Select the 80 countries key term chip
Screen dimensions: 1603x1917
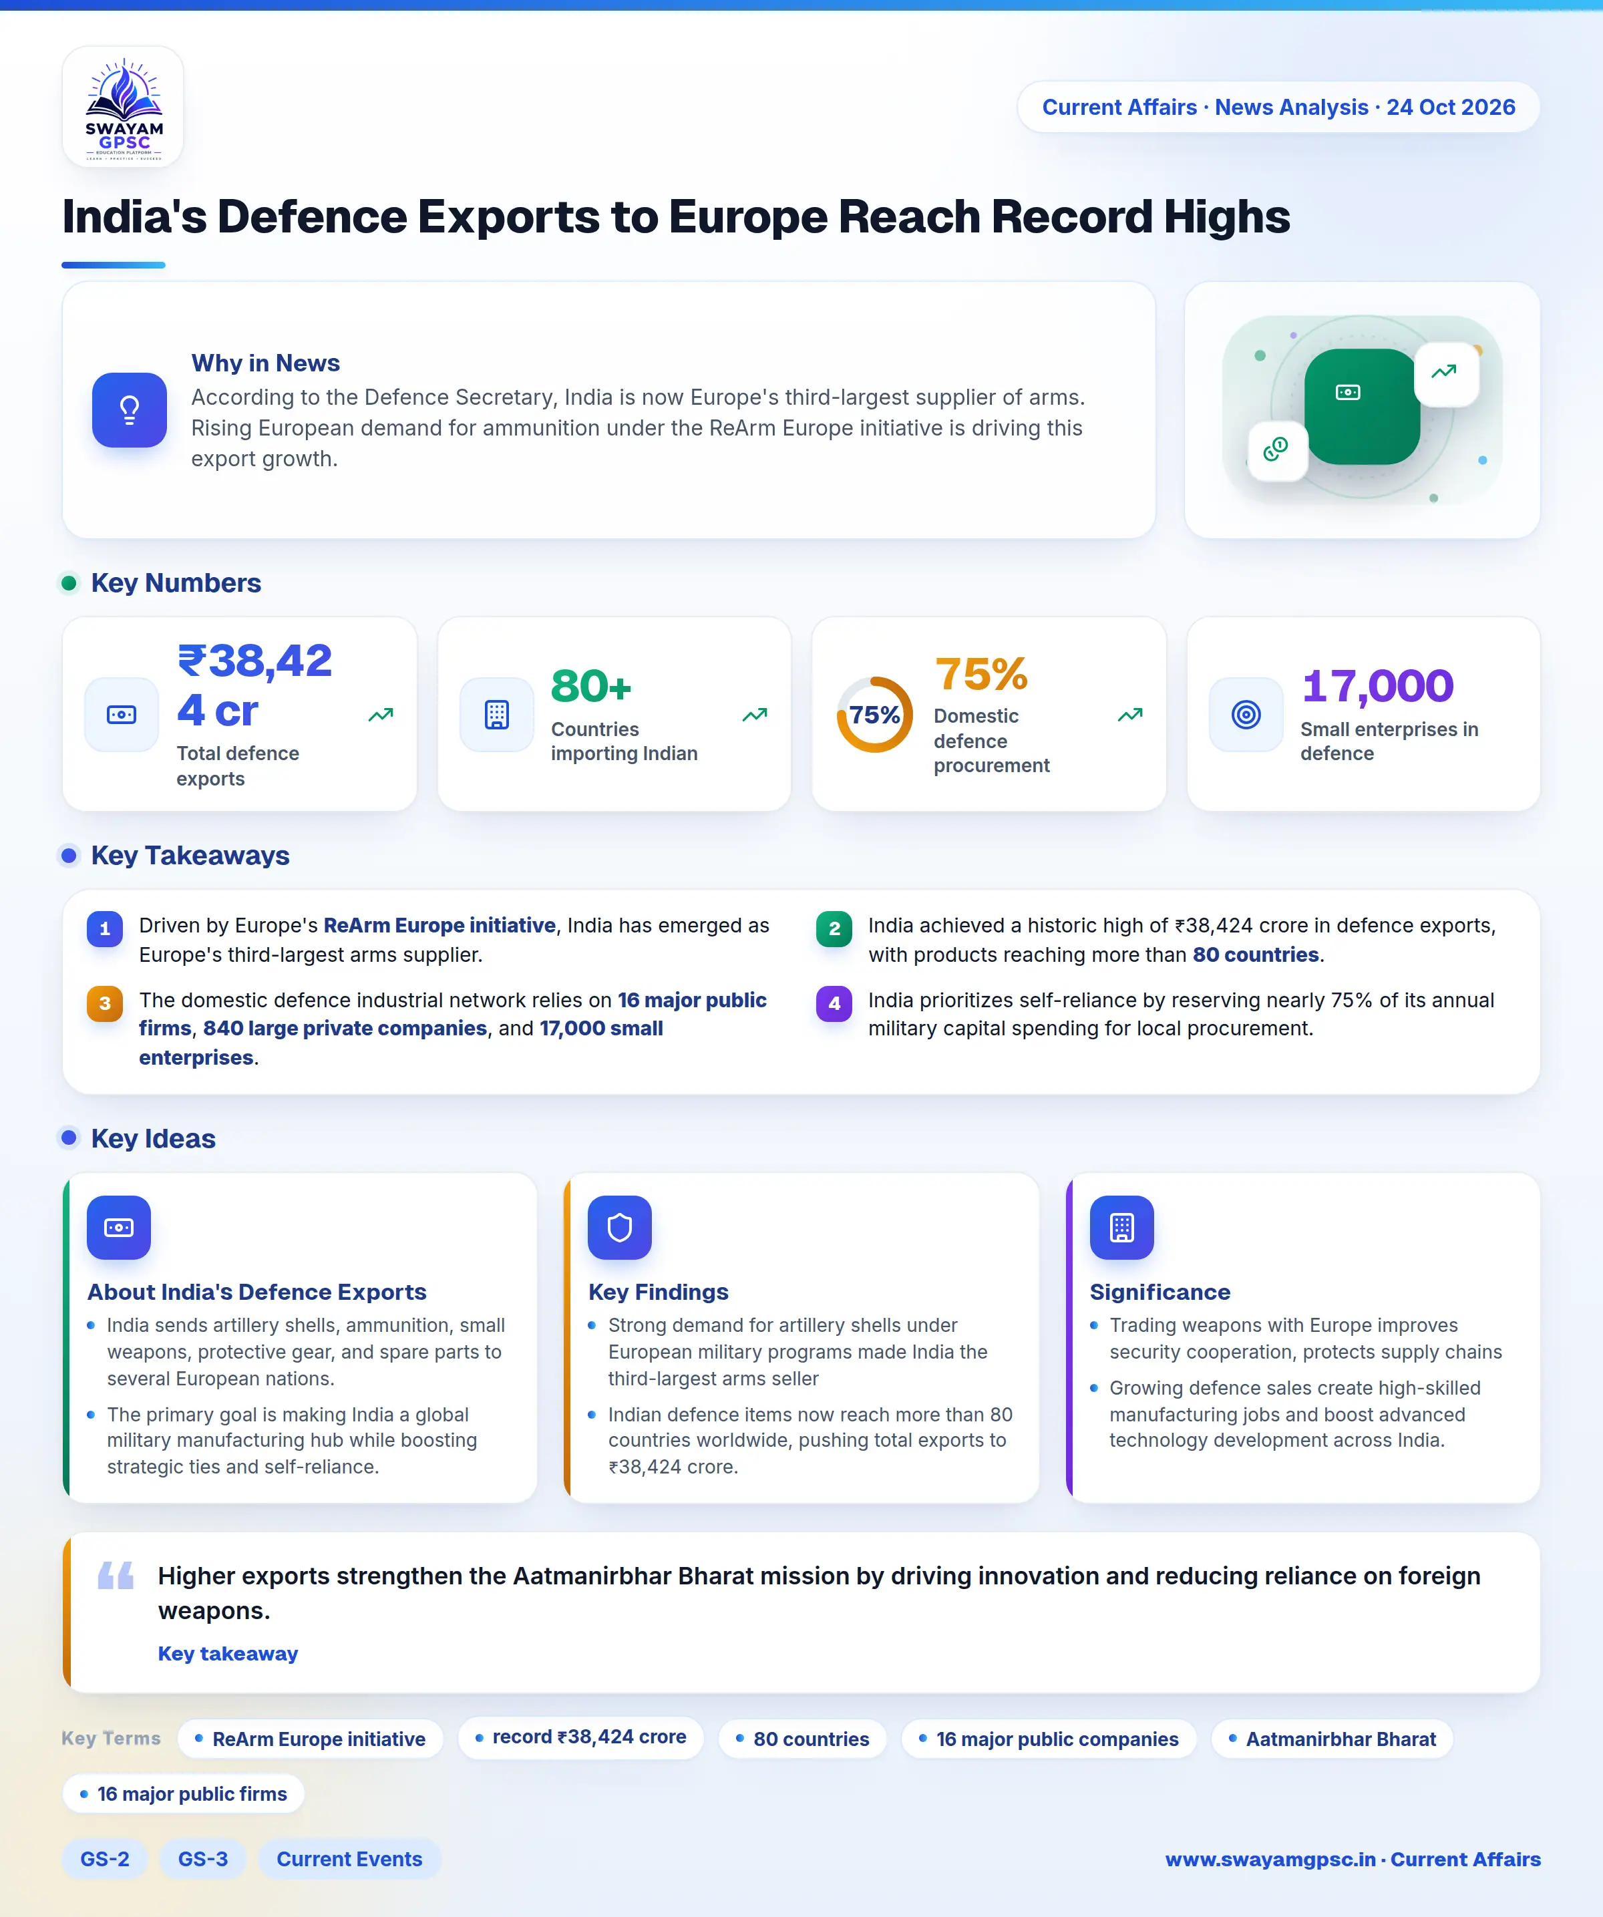[x=802, y=1739]
